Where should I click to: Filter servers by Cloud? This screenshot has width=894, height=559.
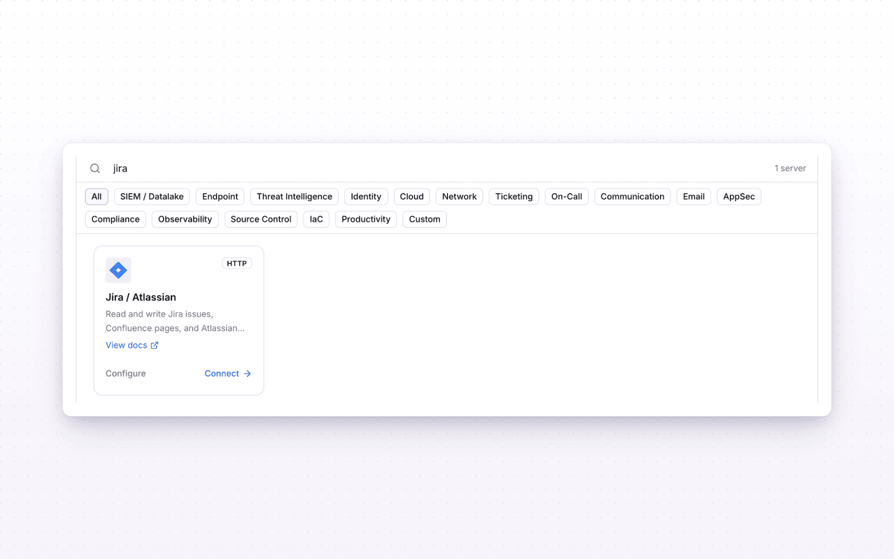tap(412, 197)
